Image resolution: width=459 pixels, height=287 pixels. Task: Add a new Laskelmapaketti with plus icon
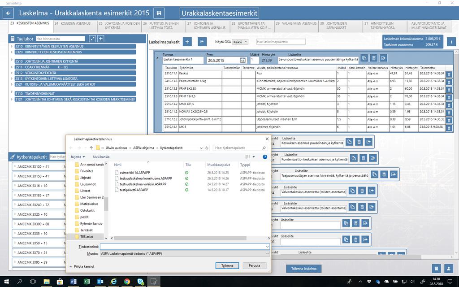point(187,42)
